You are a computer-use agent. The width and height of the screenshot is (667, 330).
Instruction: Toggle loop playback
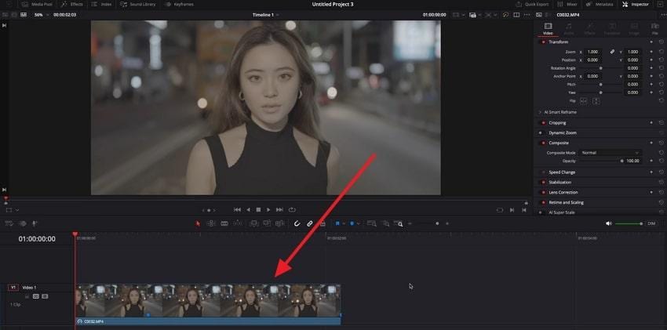(292, 210)
